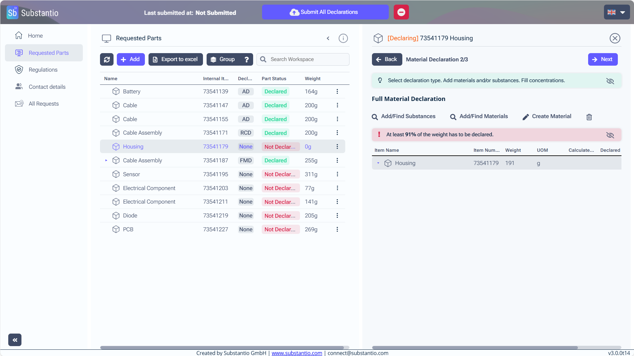This screenshot has height=356, width=634.
Task: Click the red cancel submission icon button
Action: [401, 12]
